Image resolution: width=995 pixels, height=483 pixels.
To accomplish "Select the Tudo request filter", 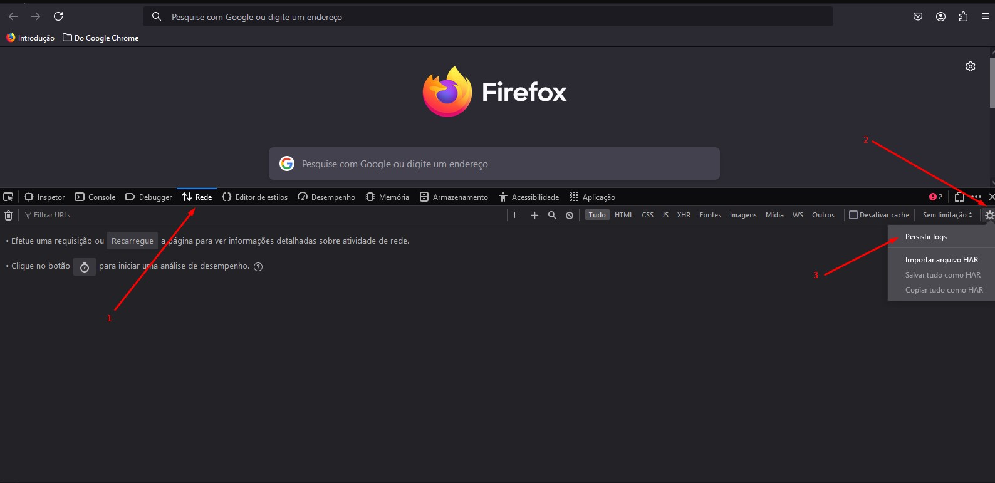I will pos(597,215).
